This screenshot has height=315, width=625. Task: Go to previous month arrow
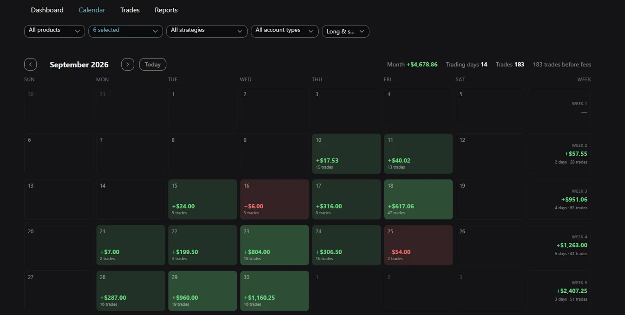click(30, 65)
